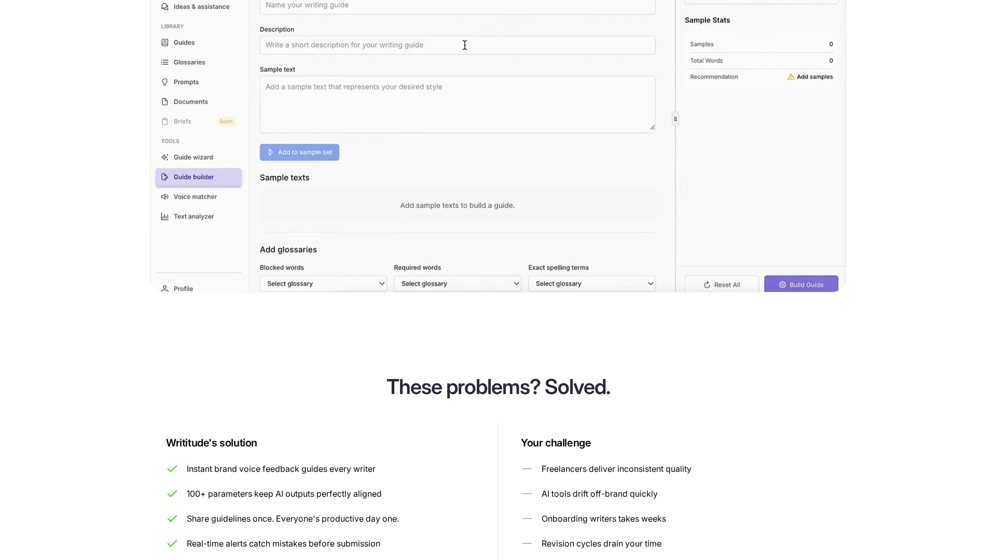Click the Guide wizard sparkle icon

[165, 157]
